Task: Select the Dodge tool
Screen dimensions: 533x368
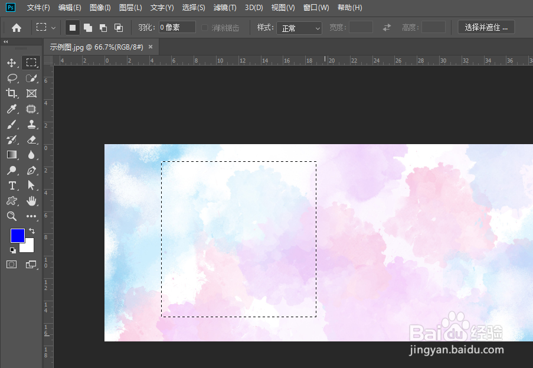Action: click(12, 170)
